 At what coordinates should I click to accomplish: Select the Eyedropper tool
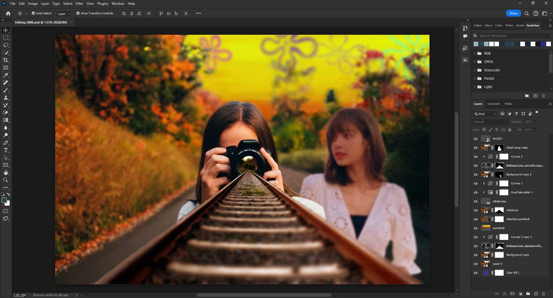click(6, 75)
